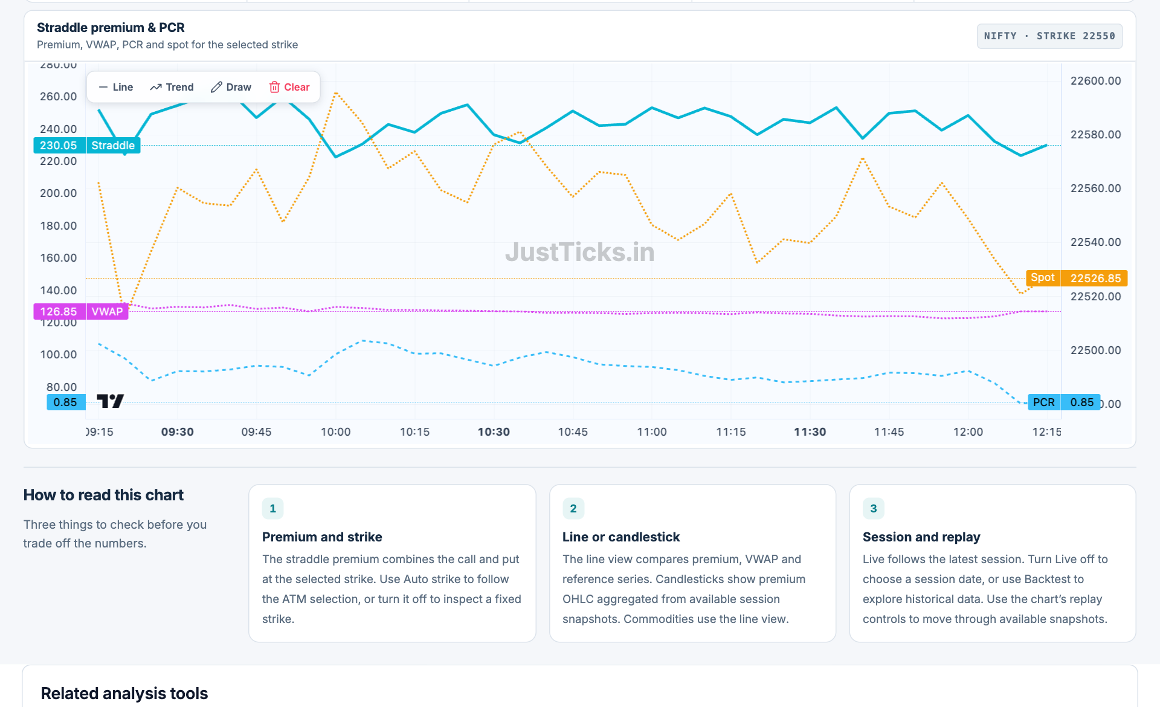Click the 22500.00 right axis value
This screenshot has width=1160, height=707.
(x=1095, y=350)
